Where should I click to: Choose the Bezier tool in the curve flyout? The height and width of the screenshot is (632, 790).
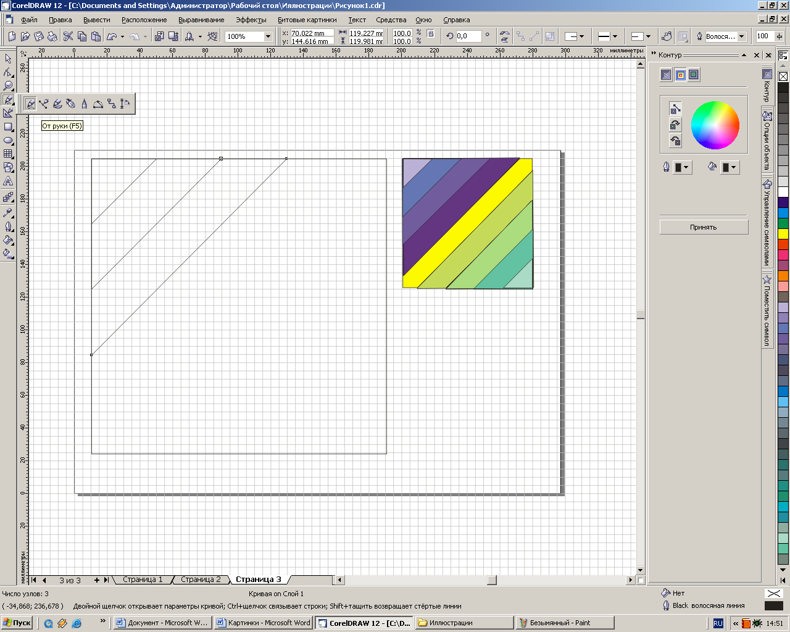pos(44,104)
